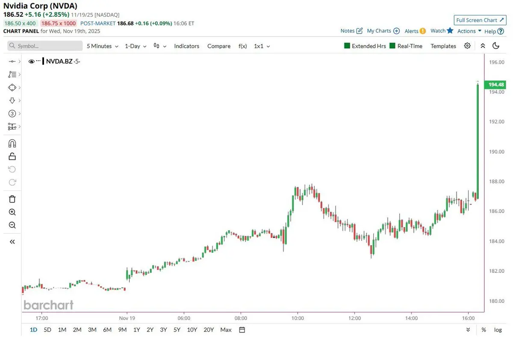Click the Notes pencil icon
This screenshot has width=513, height=337.
[x=360, y=31]
